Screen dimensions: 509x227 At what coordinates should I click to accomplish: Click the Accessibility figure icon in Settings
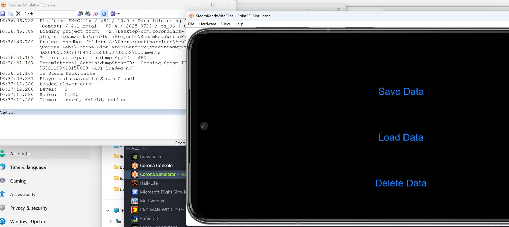click(x=2, y=194)
